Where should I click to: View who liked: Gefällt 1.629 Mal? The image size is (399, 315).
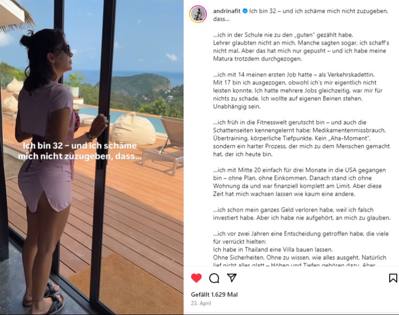click(x=214, y=295)
